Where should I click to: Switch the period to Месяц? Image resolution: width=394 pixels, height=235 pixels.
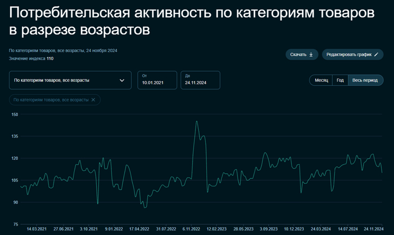pos(321,80)
